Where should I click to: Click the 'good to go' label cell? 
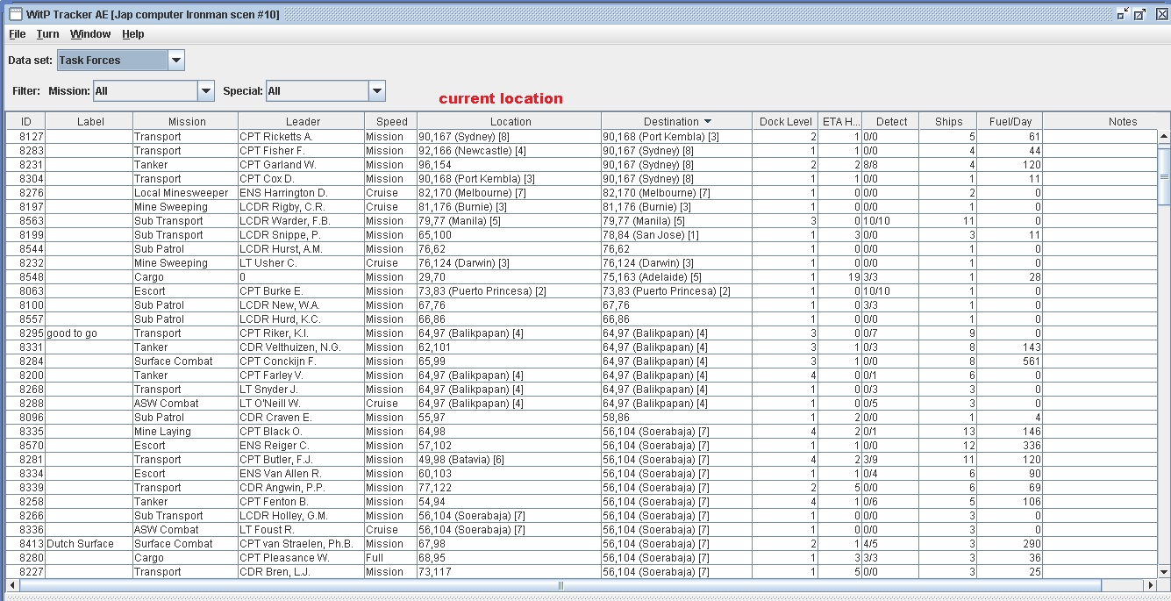pos(89,333)
